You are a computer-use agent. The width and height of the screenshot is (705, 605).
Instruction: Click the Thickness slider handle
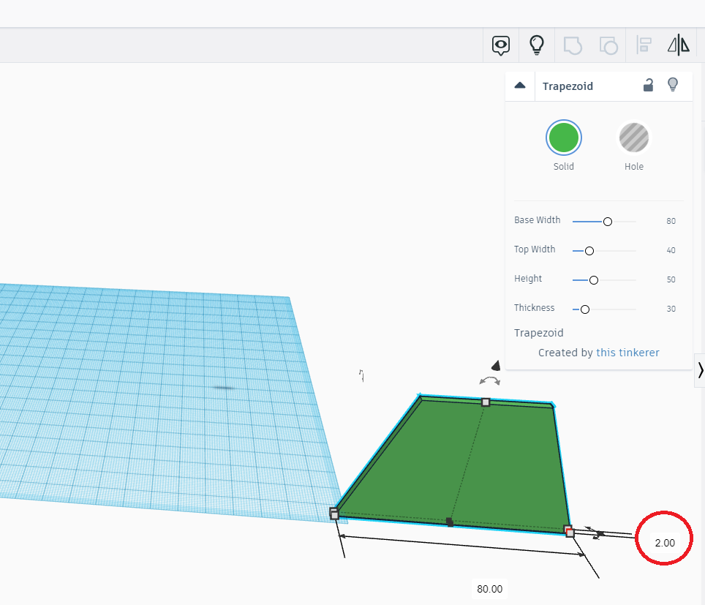point(584,309)
